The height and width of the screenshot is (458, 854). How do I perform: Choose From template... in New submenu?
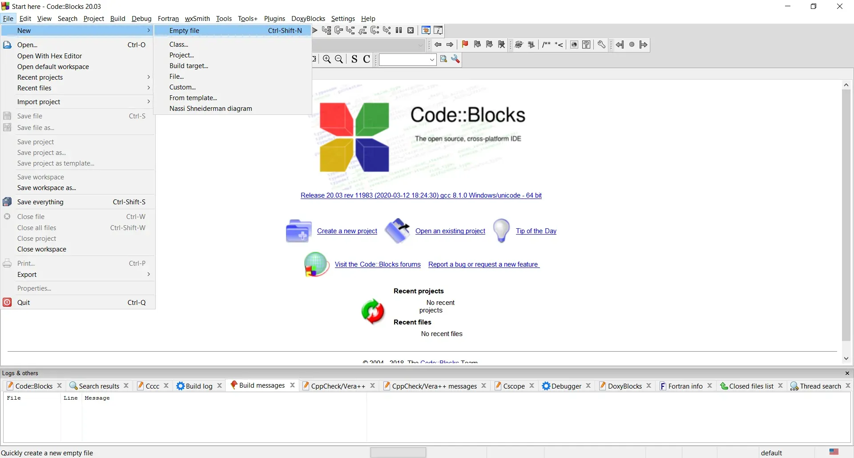coord(233,97)
